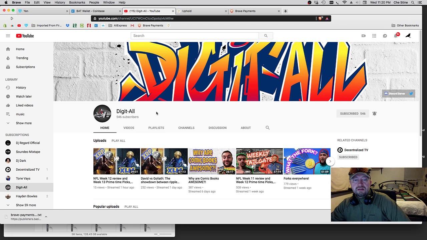This screenshot has height=240, width=427.
Task: Open the History menu in menu bar
Action: 60,2
